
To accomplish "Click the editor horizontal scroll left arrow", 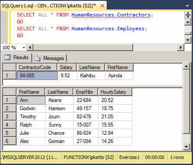I will pos(30,48).
